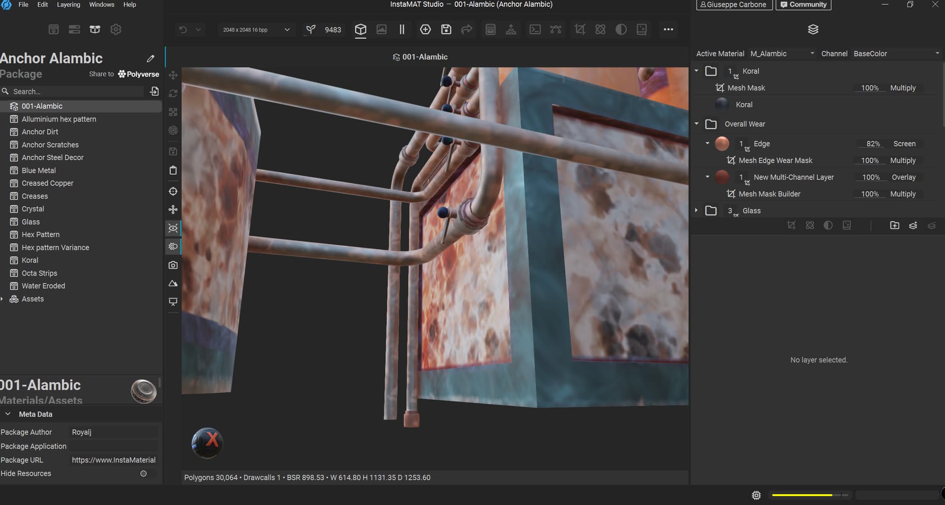Viewport: 945px width, 505px height.
Task: Open the 2048 x 2048 16 bpp resolution dropdown
Action: [x=256, y=30]
